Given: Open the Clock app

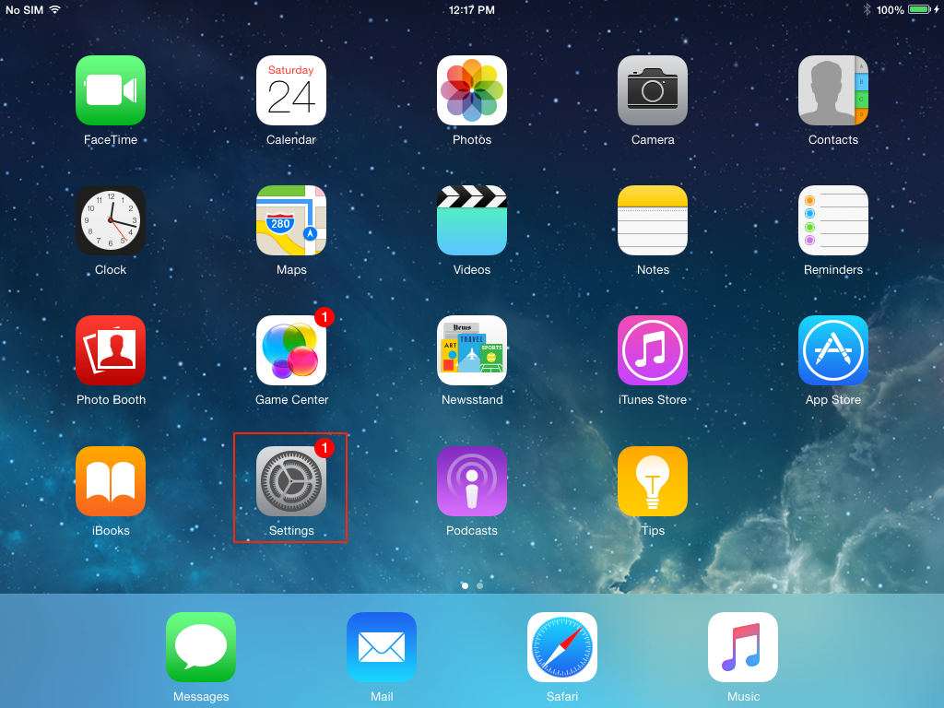Looking at the screenshot, I should 111,220.
